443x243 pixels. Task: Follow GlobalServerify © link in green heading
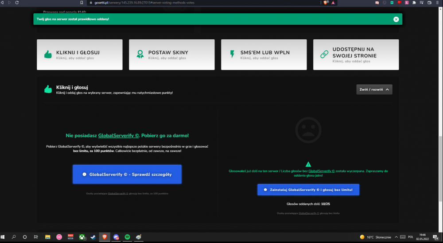click(118, 136)
